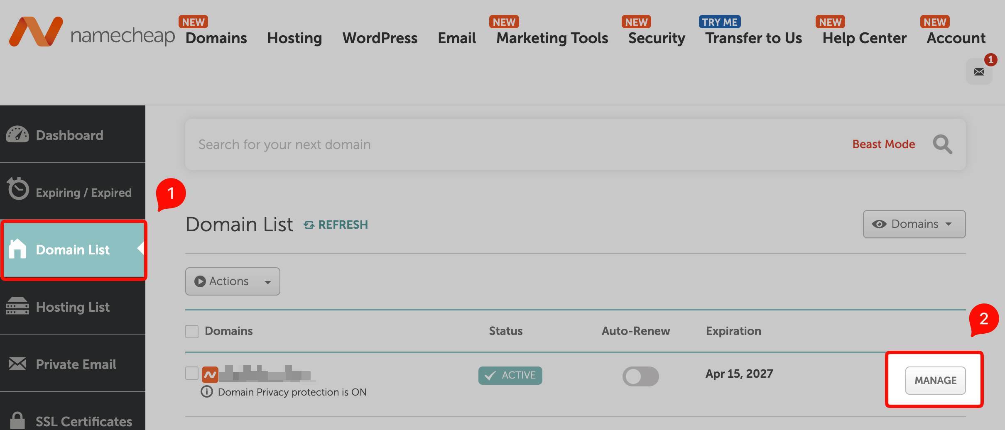The width and height of the screenshot is (1005, 430).
Task: Open the mail notifications envelope icon
Action: click(x=979, y=72)
